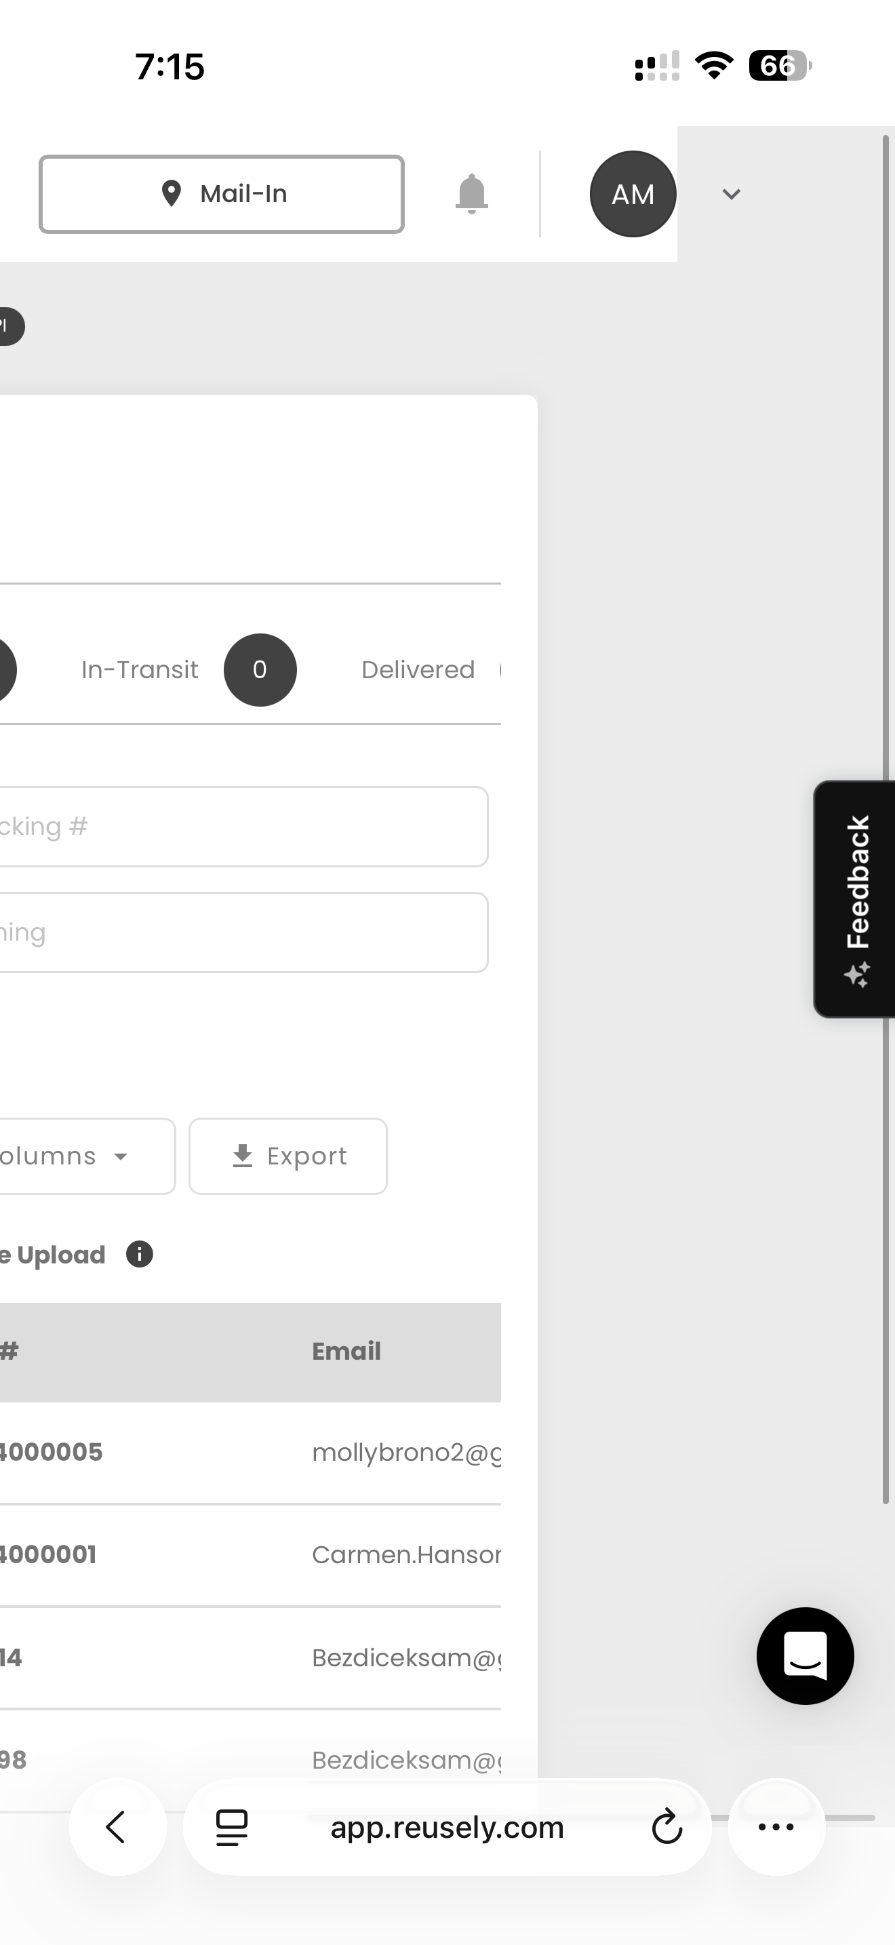Click the page vertical scrollbar
Viewport: 895px width, 1945px height.
pyautogui.click(x=886, y=819)
